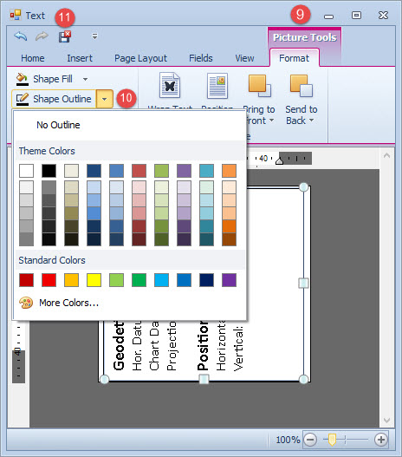The height and width of the screenshot is (457, 402).
Task: Open the quick access toolbar customize arrow
Action: 94,36
